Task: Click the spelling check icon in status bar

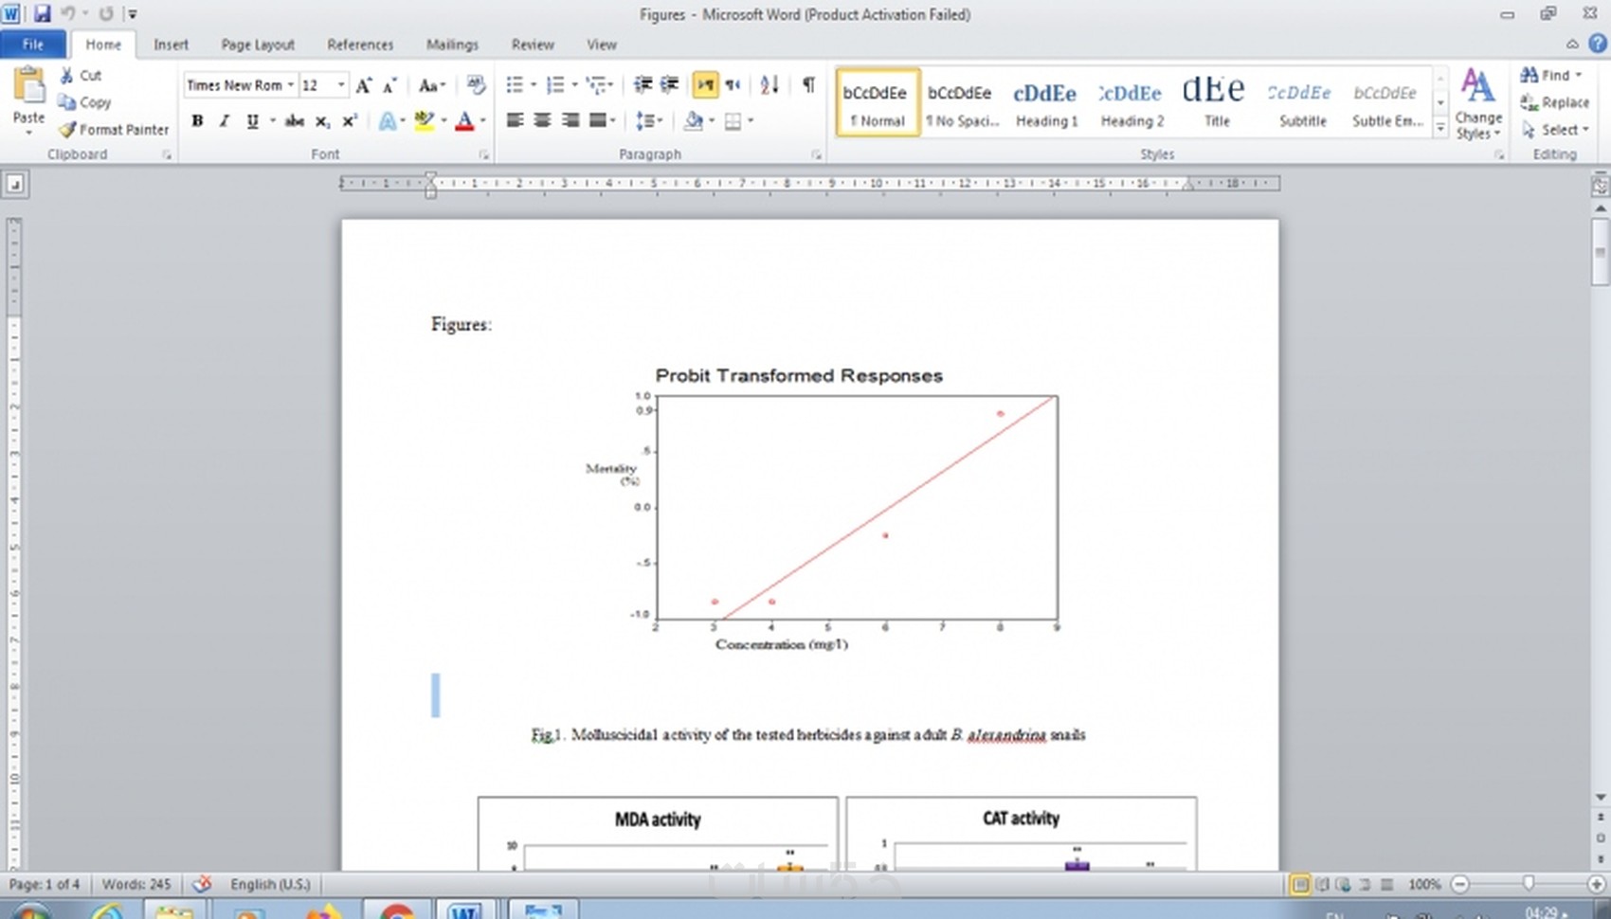Action: [x=202, y=884]
